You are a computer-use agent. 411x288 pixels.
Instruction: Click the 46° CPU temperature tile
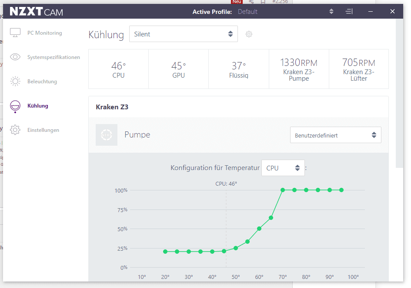coord(118,69)
